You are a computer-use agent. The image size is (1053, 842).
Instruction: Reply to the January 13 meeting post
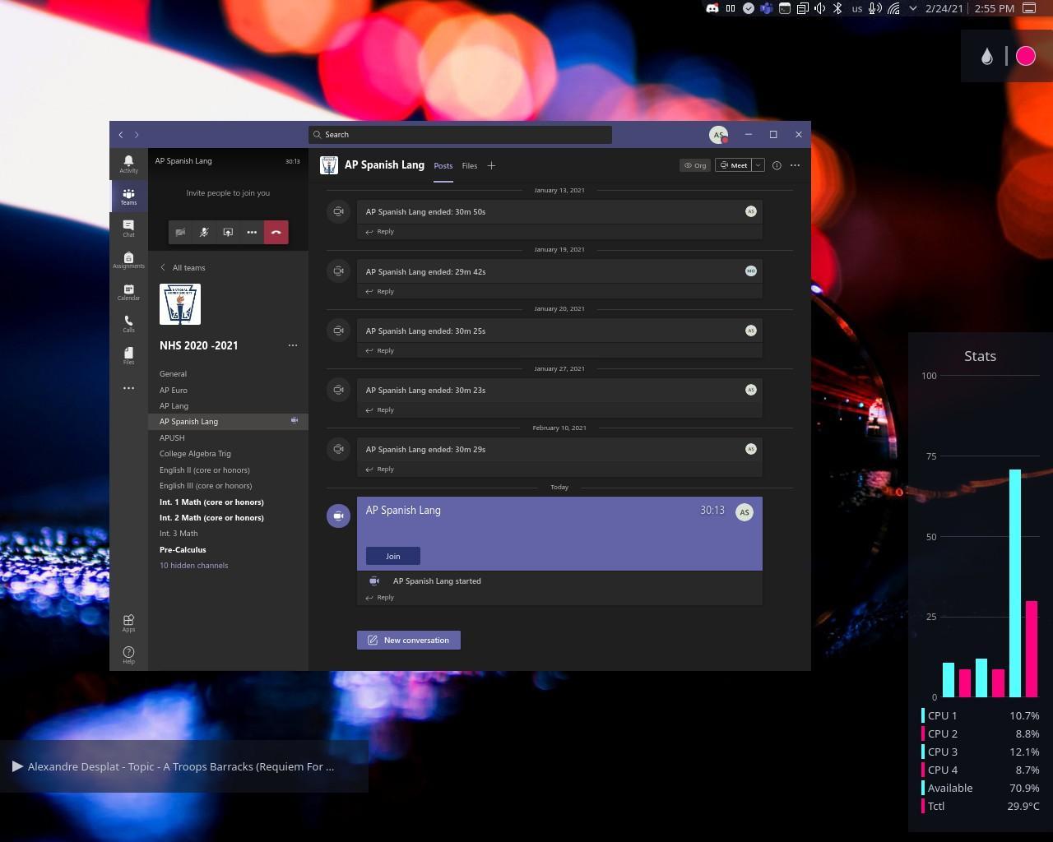(379, 232)
